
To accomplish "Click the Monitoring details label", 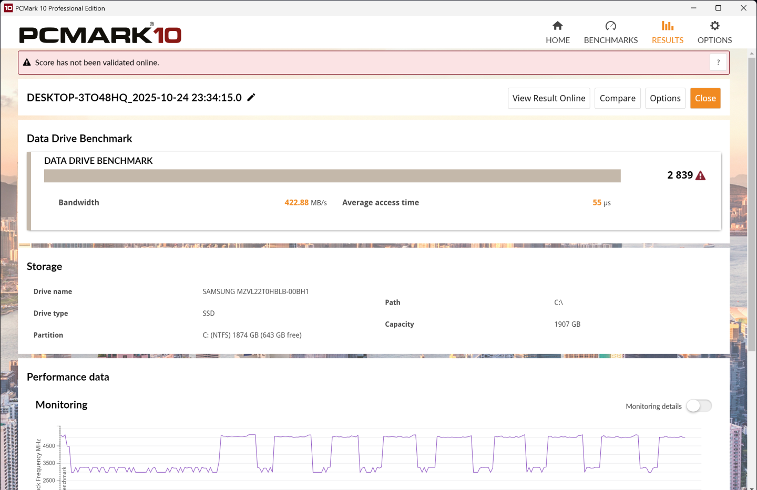I will coord(653,406).
